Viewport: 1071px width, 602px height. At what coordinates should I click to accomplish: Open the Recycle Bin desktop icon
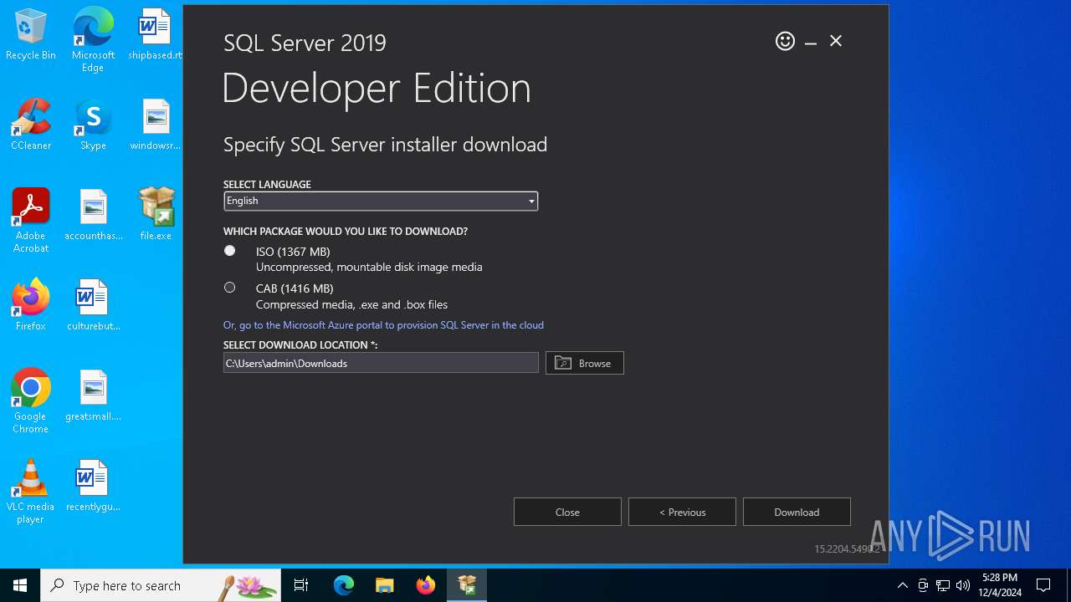coord(31,35)
